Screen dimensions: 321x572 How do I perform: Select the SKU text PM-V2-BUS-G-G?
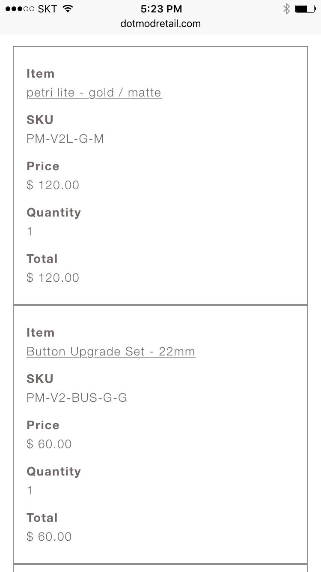pos(77,398)
